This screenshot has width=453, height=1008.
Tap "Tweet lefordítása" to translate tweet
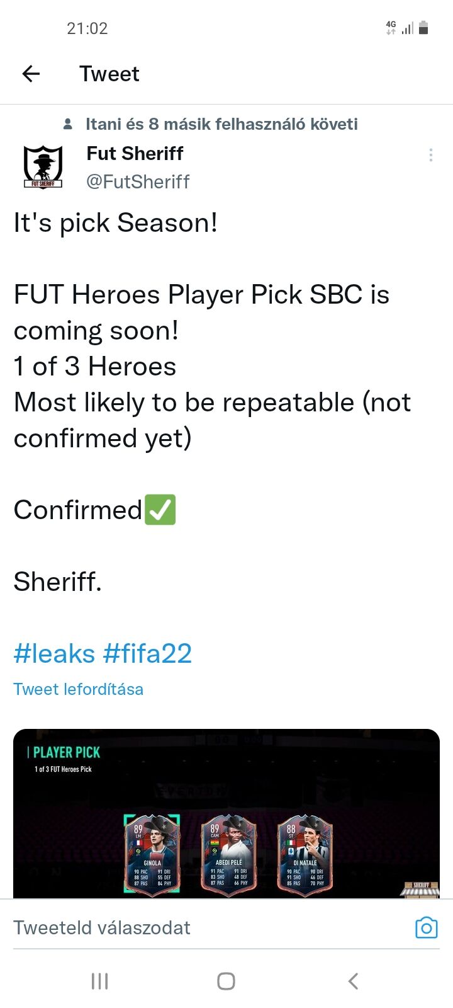[x=79, y=689]
